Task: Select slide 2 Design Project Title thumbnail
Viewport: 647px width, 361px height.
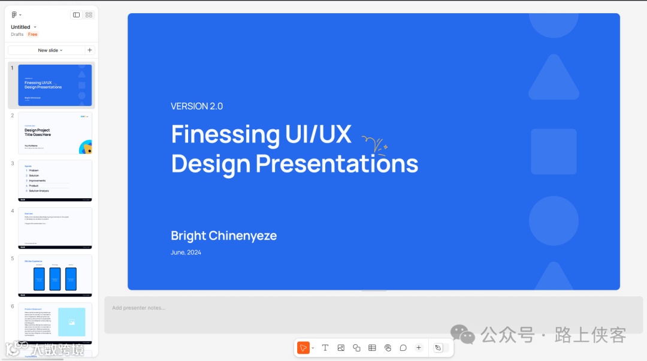Action: [55, 133]
